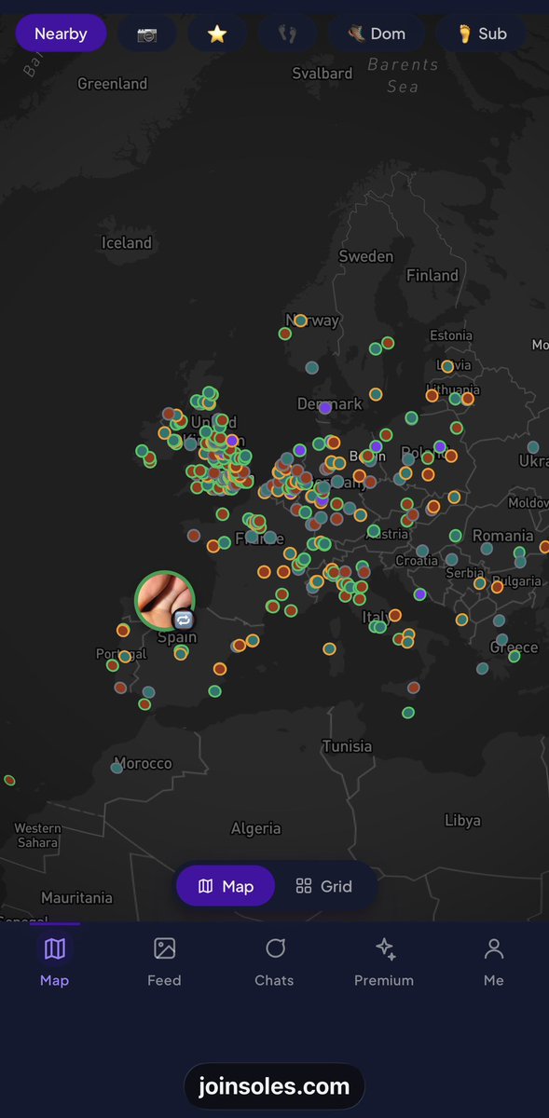Viewport: 549px width, 1118px height.
Task: Toggle the Dom filter chip
Action: pos(377,34)
